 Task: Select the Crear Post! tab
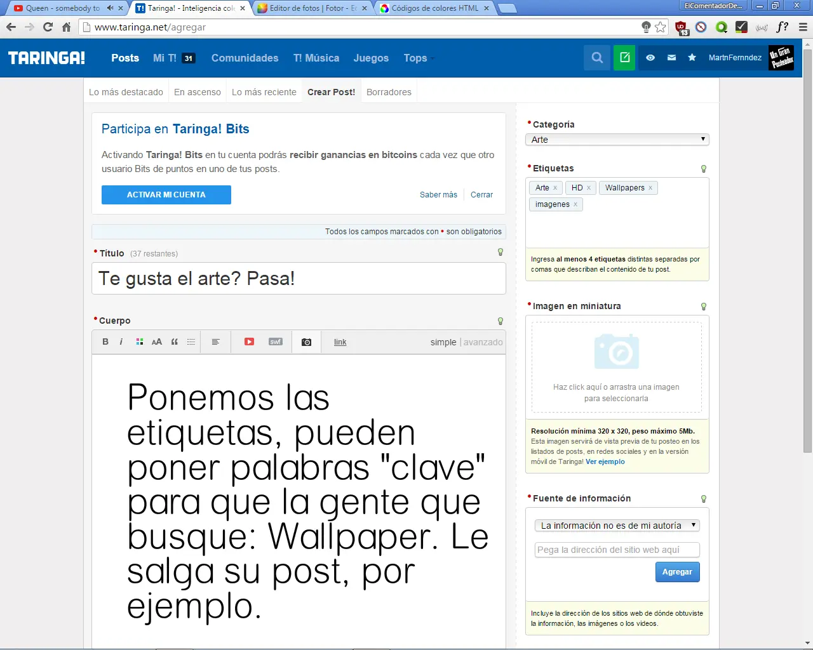click(331, 92)
